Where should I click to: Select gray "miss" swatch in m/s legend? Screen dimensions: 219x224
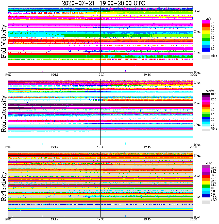coord(206,57)
